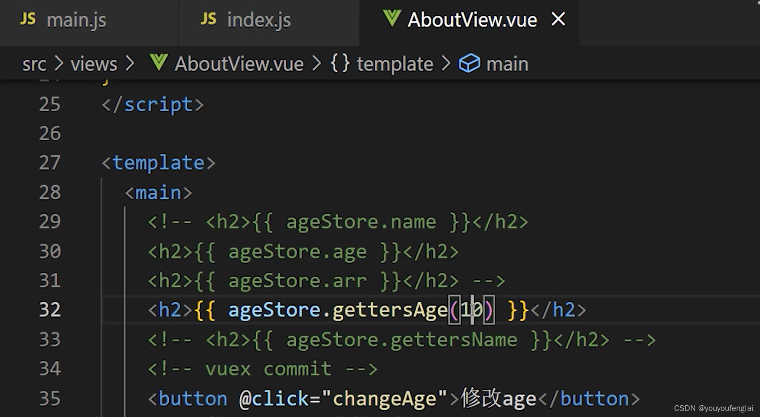
Task: Click gettersAge on line 32
Action: (x=390, y=311)
